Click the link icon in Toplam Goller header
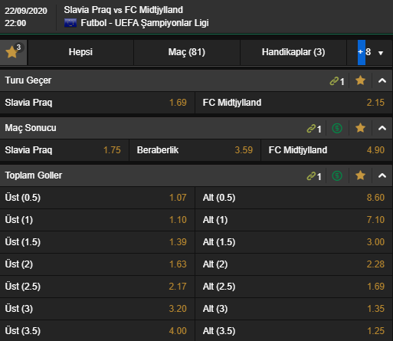 tap(314, 176)
